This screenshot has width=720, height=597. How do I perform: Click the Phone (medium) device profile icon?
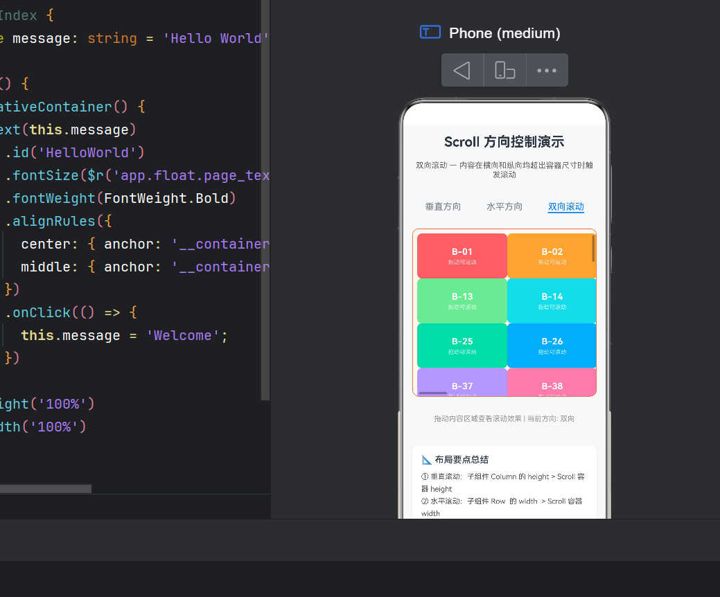pyautogui.click(x=430, y=32)
